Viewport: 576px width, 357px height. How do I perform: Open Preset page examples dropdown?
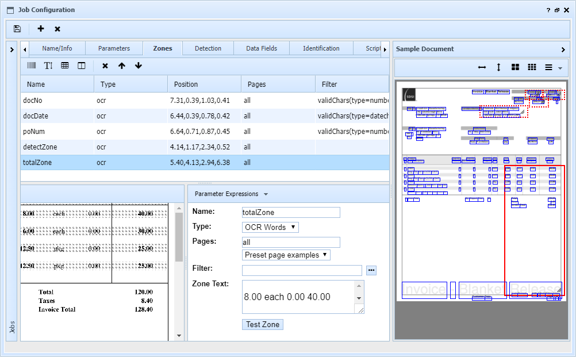click(x=286, y=255)
